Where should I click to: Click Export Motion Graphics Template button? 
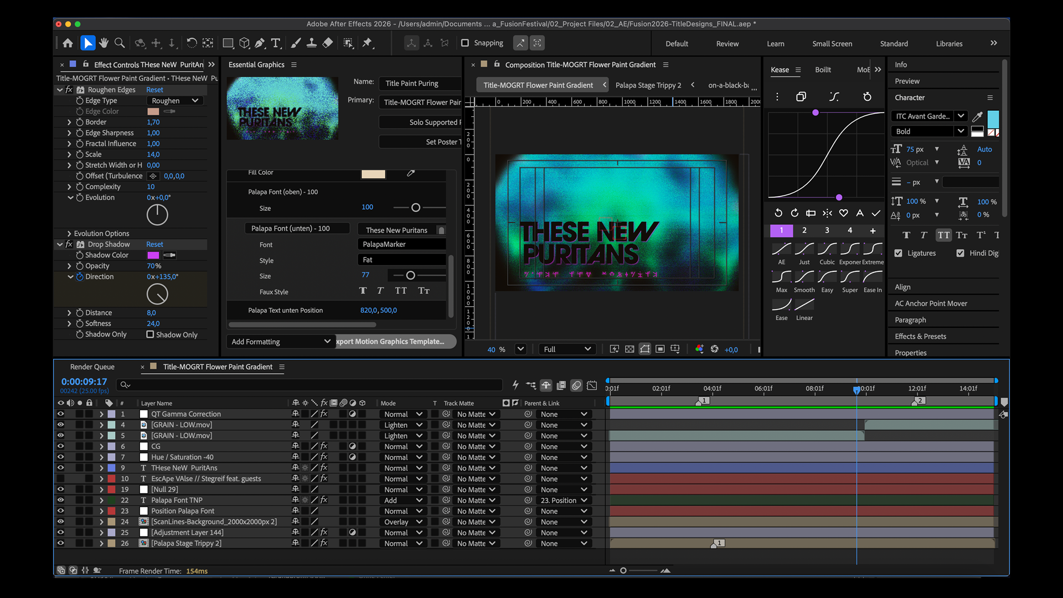click(x=396, y=342)
